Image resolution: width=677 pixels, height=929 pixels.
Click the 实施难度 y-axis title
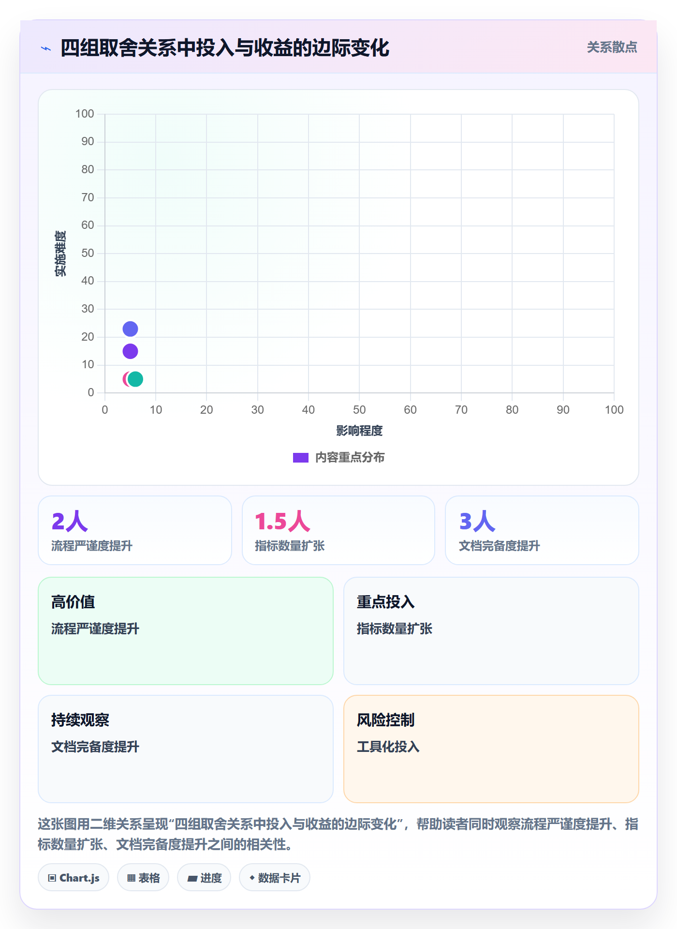coord(60,254)
